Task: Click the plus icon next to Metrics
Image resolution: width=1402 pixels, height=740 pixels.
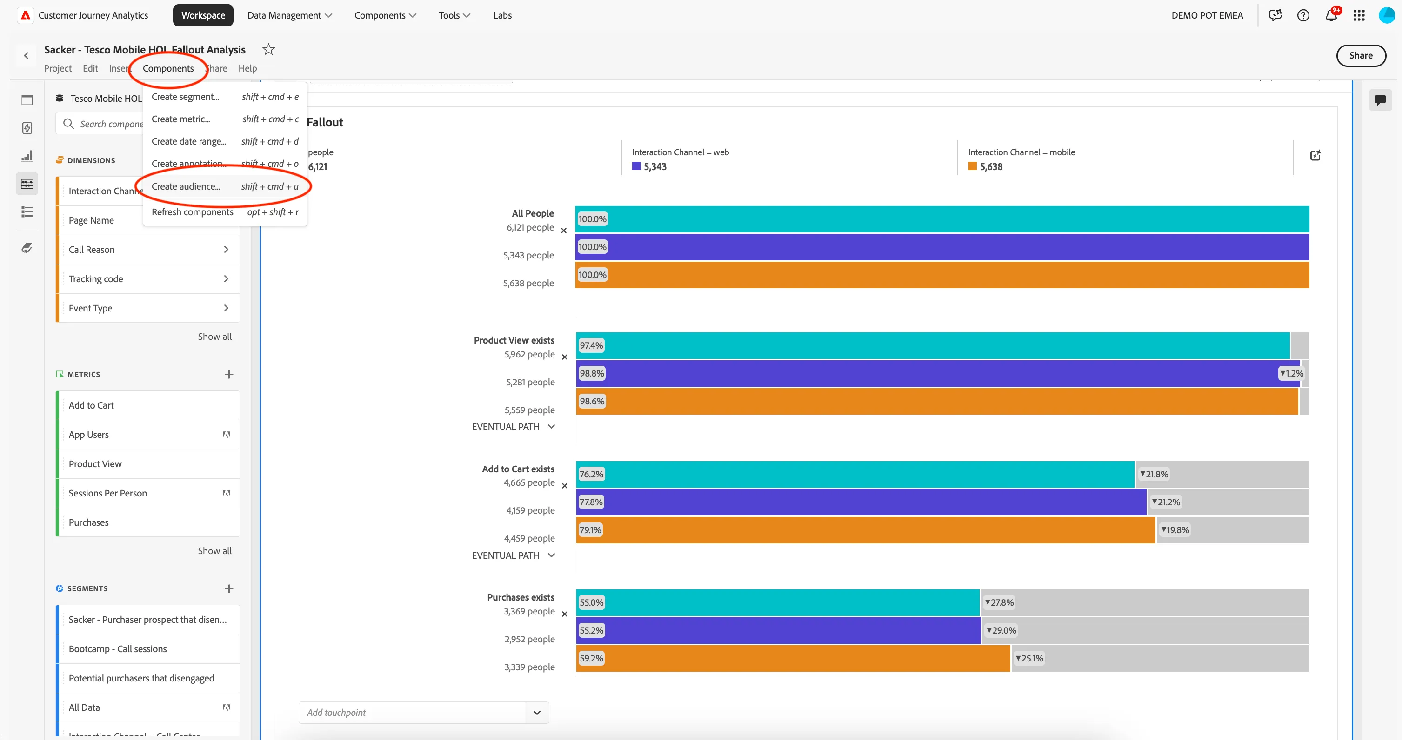Action: pyautogui.click(x=228, y=374)
